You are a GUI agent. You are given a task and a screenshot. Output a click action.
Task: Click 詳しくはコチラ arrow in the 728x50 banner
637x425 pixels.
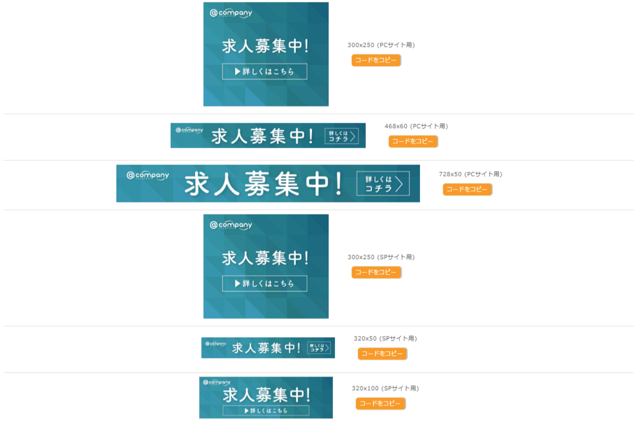coord(383,184)
